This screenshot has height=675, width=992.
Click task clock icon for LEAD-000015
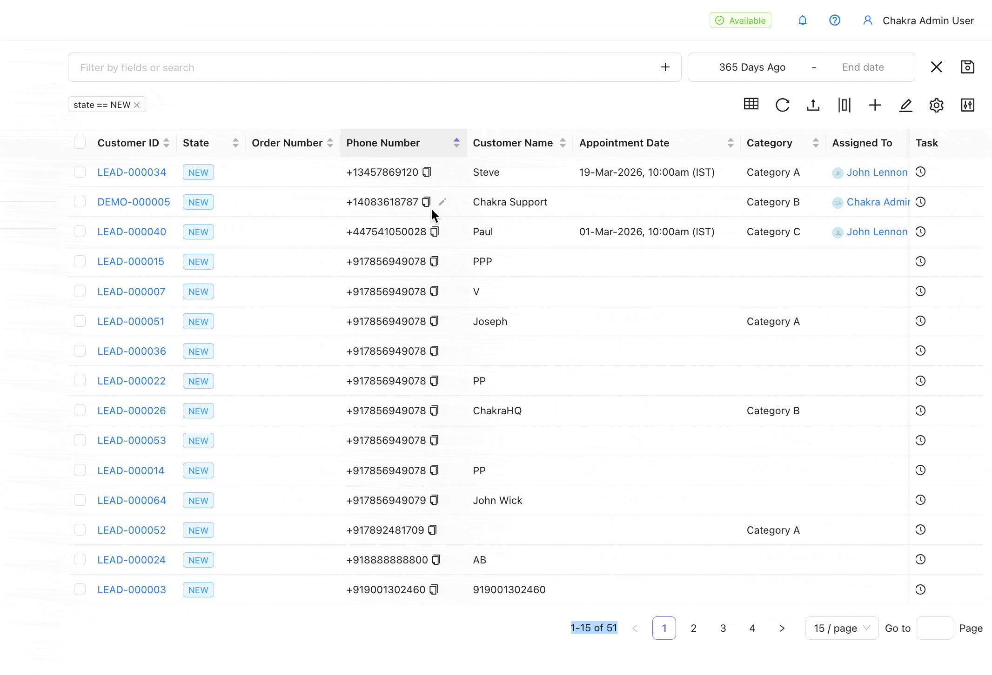coord(920,261)
